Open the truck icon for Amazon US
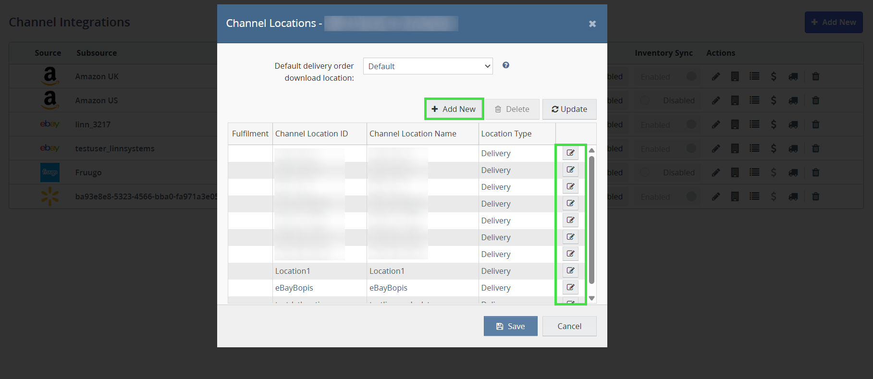 click(793, 100)
